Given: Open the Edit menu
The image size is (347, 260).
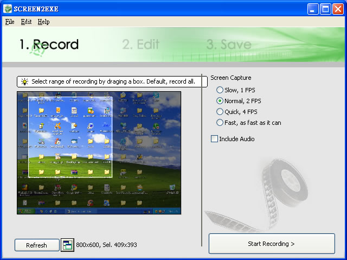Looking at the screenshot, I should click(26, 22).
